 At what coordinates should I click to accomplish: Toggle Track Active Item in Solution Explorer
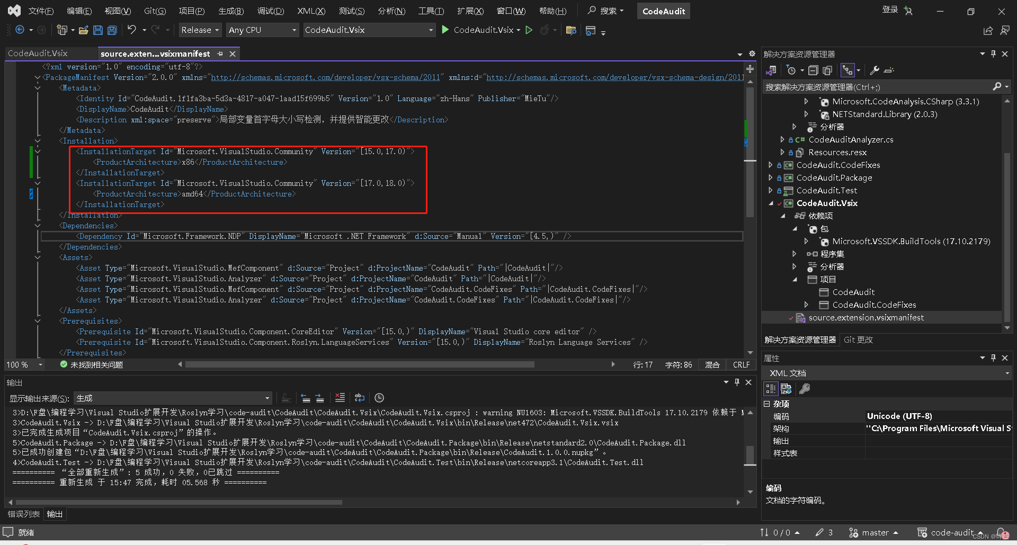pos(847,70)
